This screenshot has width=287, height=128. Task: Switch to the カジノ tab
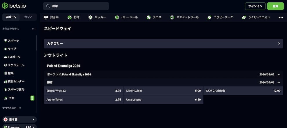pyautogui.click(x=28, y=17)
